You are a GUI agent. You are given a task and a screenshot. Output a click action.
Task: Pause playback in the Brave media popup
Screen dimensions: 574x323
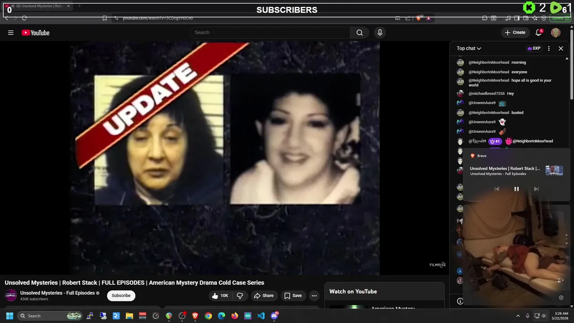click(x=516, y=189)
